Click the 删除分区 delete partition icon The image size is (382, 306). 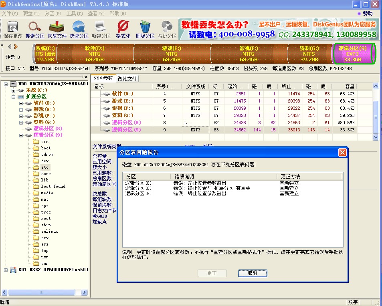coord(145,30)
